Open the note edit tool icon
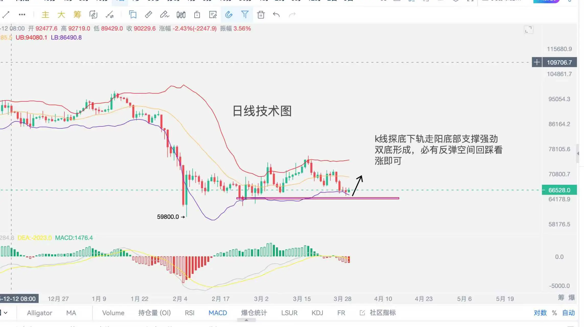584x327 pixels. (x=213, y=15)
